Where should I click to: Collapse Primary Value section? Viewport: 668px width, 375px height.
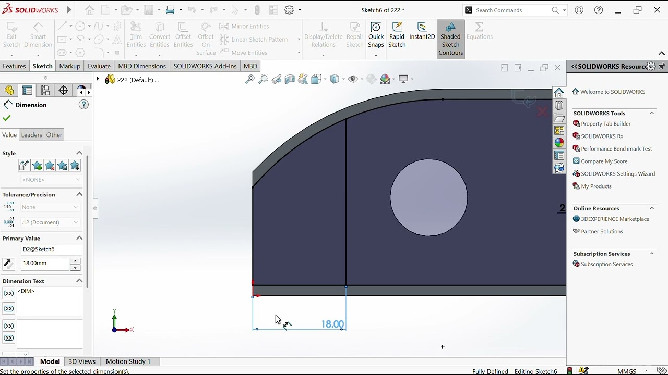coord(79,238)
